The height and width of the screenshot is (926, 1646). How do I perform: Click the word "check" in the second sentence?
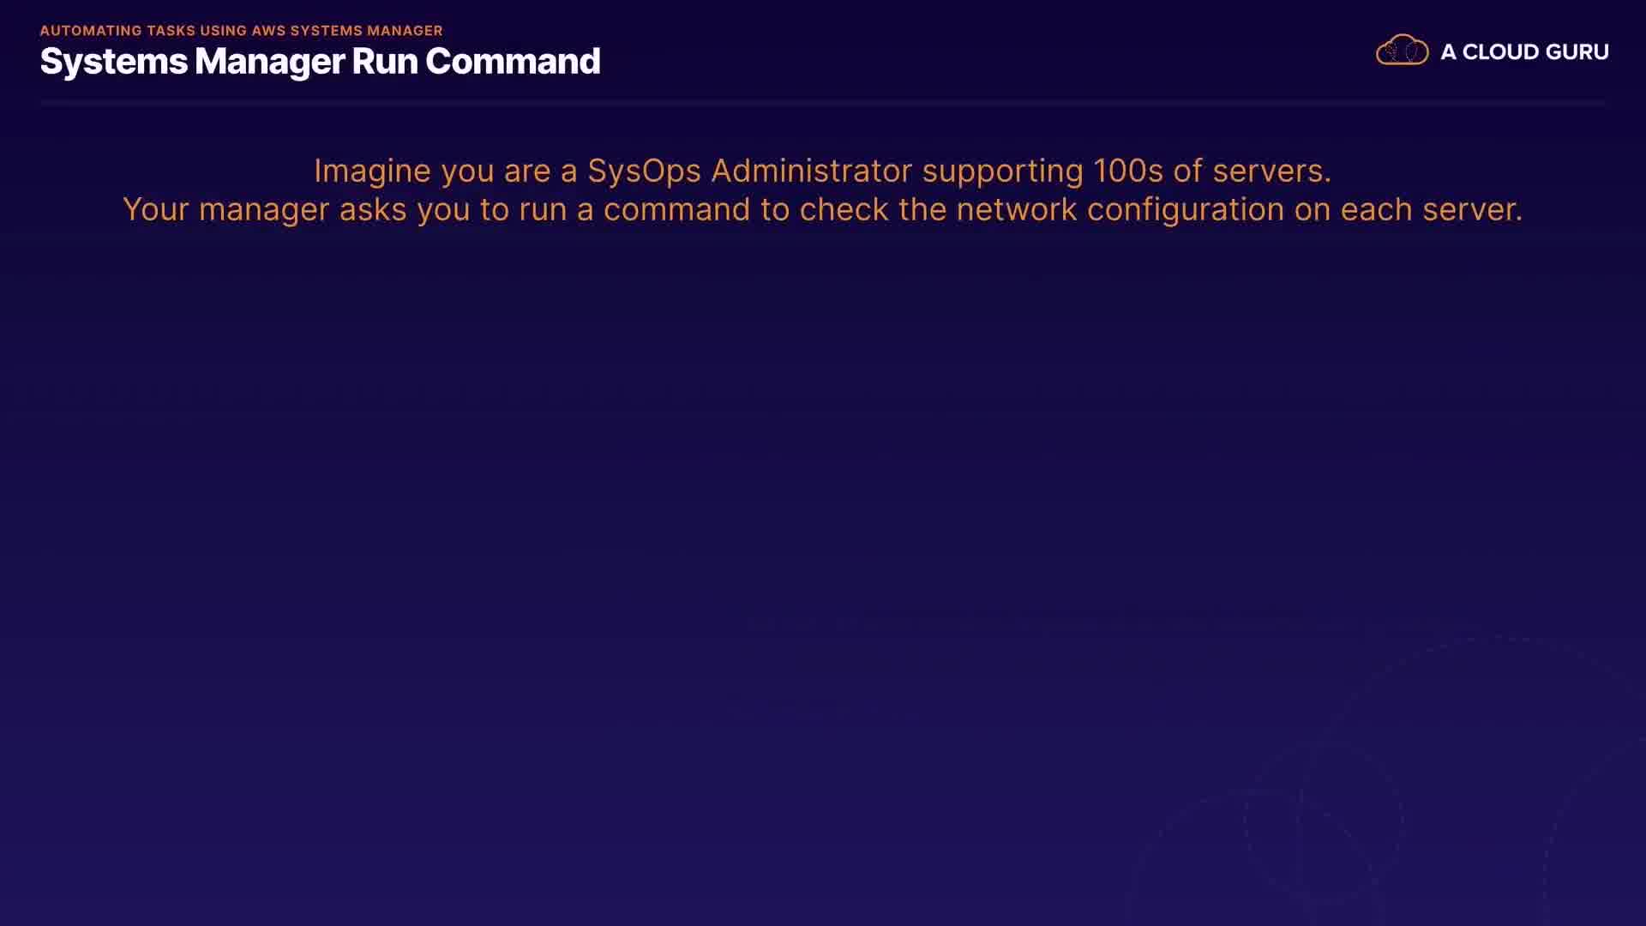[x=844, y=209]
